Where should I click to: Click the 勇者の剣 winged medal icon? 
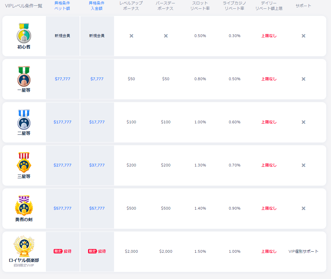point(24,206)
